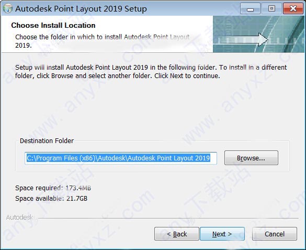Click the Choose Install Location heading
The height and width of the screenshot is (250, 306).
click(53, 25)
